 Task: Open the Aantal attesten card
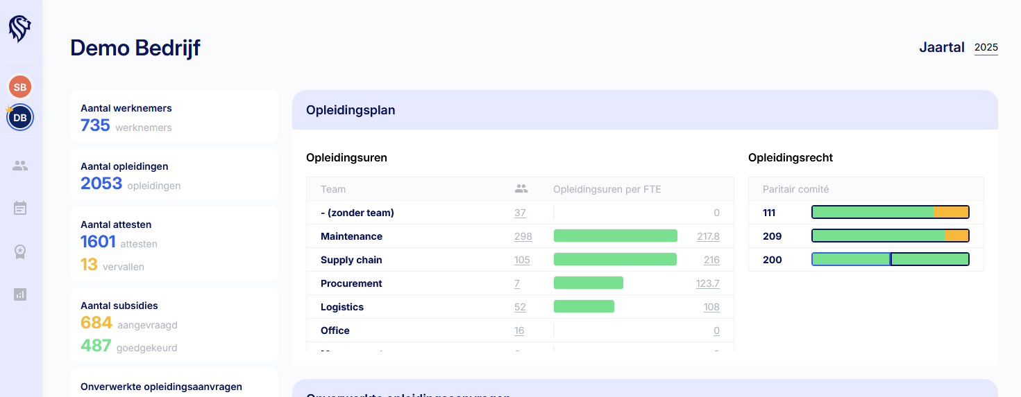(x=174, y=244)
